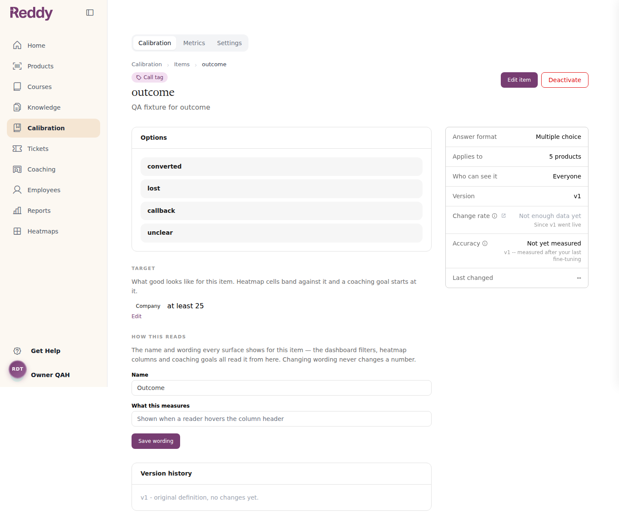Screen dimensions: 619x528
Task: Click the Reports bar chart icon
Action: (17, 210)
